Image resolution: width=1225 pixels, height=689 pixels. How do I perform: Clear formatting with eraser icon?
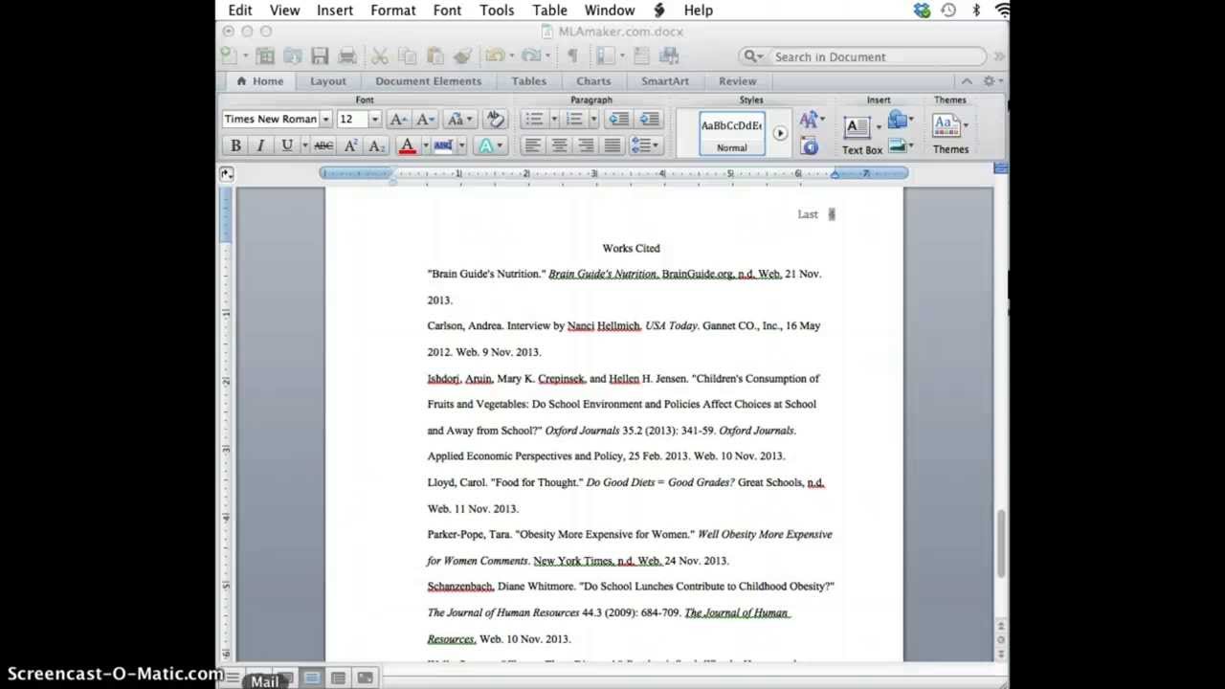495,119
